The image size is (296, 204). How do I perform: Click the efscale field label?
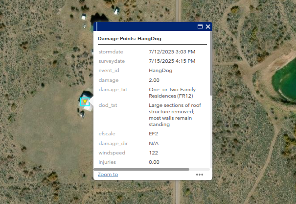click(x=107, y=134)
